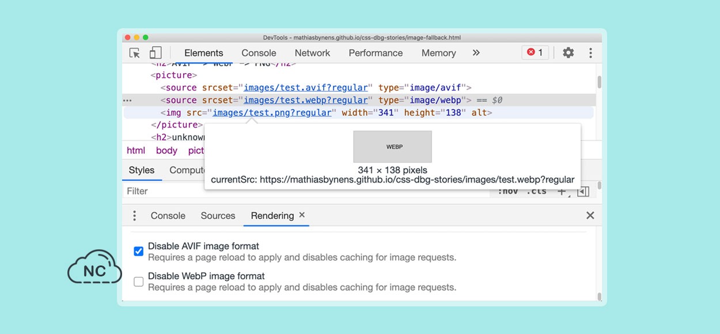The image size is (720, 334).
Task: Follow the images/test.avif?regular link
Action: click(305, 88)
